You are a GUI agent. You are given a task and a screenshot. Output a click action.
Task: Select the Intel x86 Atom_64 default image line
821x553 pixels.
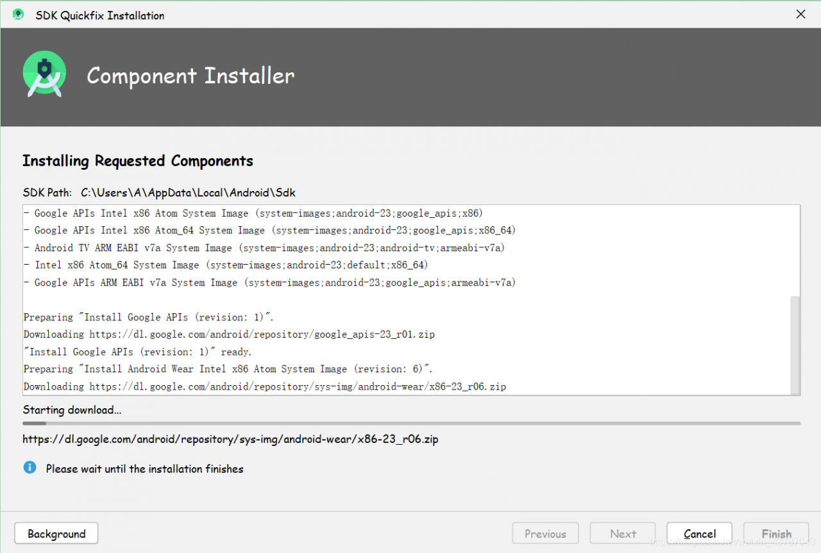point(226,265)
